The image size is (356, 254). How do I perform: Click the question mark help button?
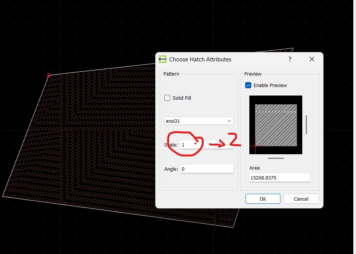[x=290, y=59]
